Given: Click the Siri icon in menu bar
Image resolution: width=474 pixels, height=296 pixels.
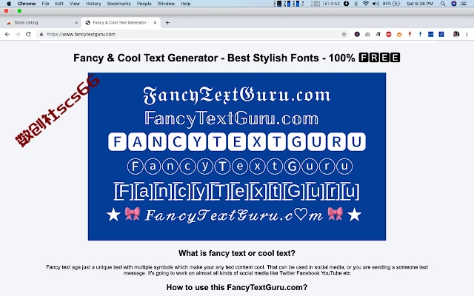Looking at the screenshot, I should tap(454, 4).
